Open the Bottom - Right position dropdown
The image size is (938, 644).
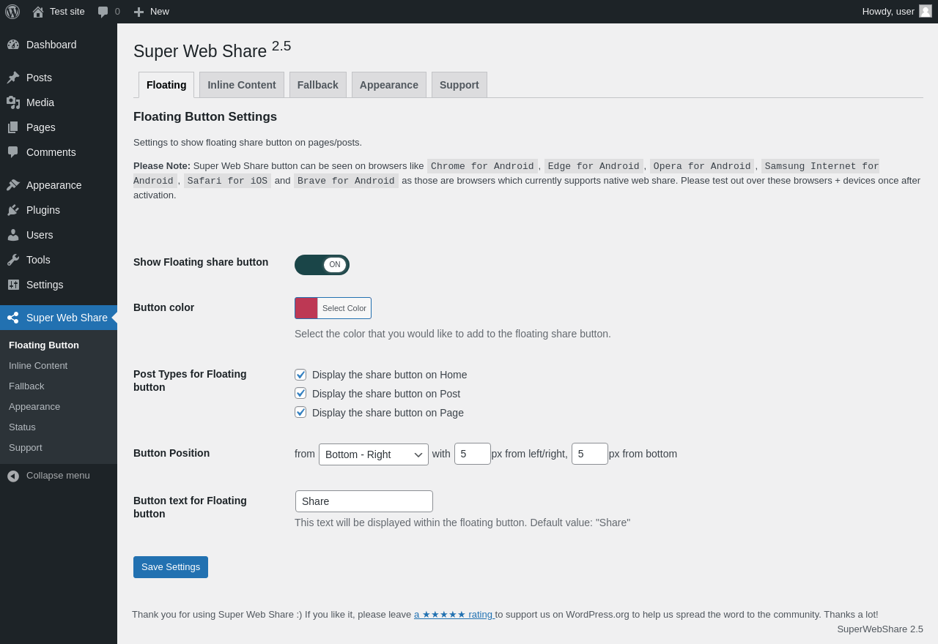point(374,454)
